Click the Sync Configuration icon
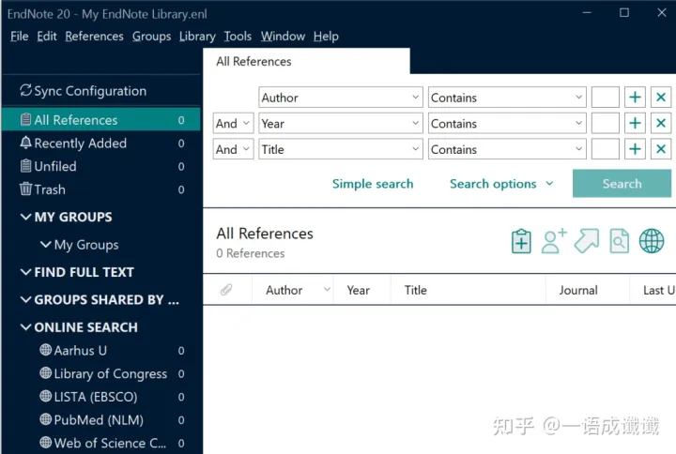The image size is (676, 454). [25, 90]
